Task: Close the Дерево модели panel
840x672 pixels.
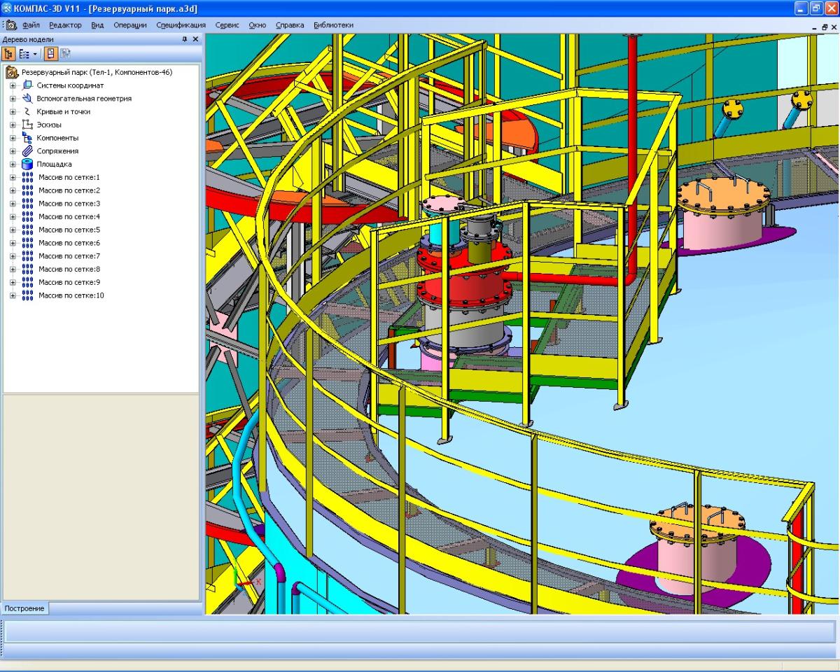Action: [x=196, y=40]
